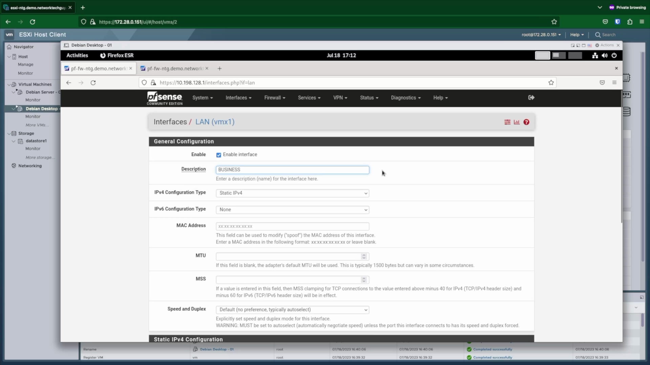Open the inner Firefox hamburger menu
Viewport: 650px width, 365px height.
click(x=614, y=83)
